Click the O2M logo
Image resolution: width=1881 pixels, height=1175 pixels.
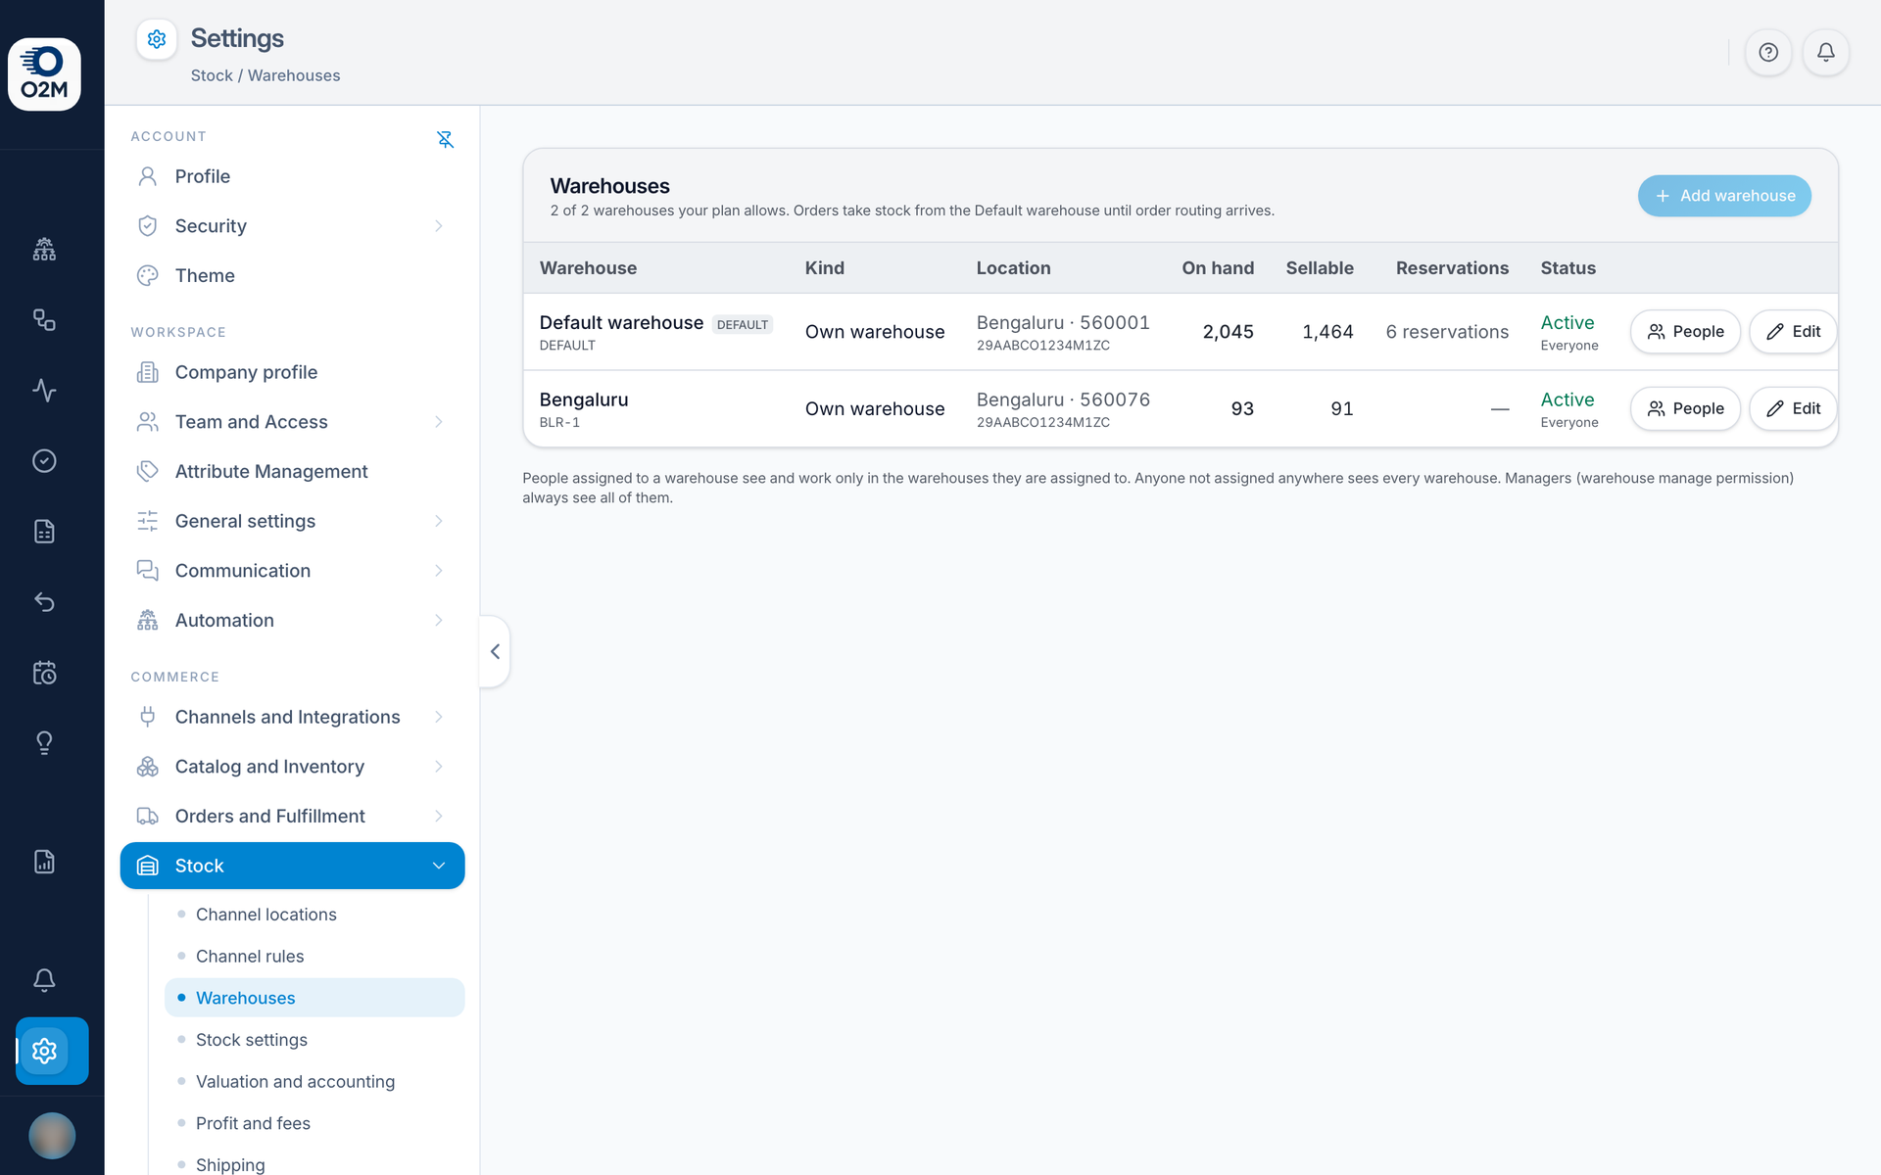point(44,74)
